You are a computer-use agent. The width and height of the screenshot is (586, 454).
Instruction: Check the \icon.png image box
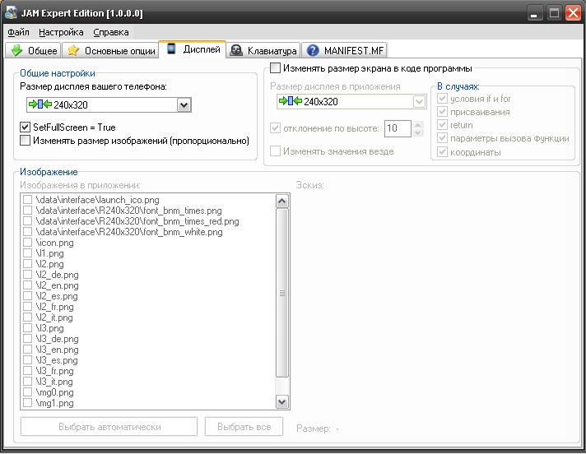point(28,243)
